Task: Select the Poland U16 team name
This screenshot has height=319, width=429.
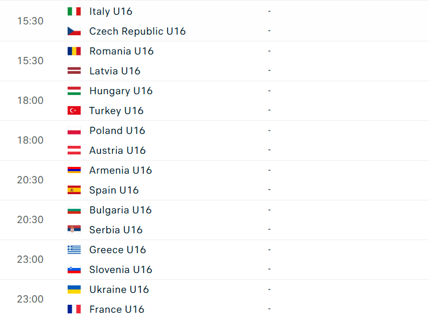Action: (117, 131)
